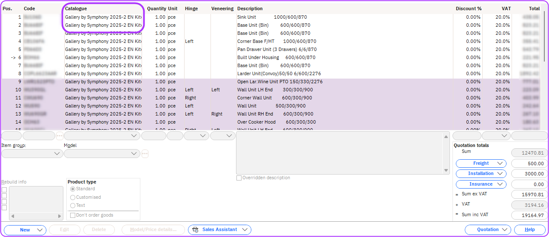Select the Customised product type

[73, 197]
